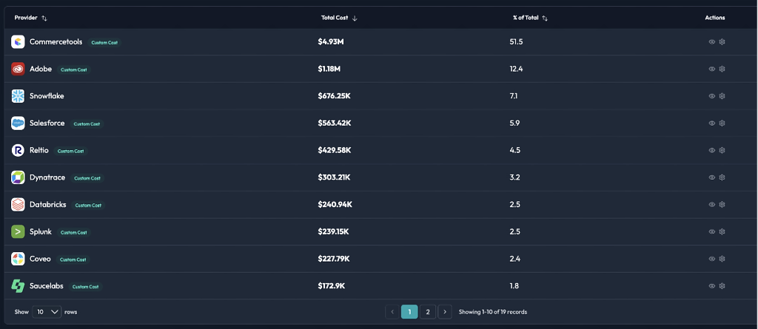Select the $676.25K total cost cell
This screenshot has width=758, height=329.
(334, 96)
